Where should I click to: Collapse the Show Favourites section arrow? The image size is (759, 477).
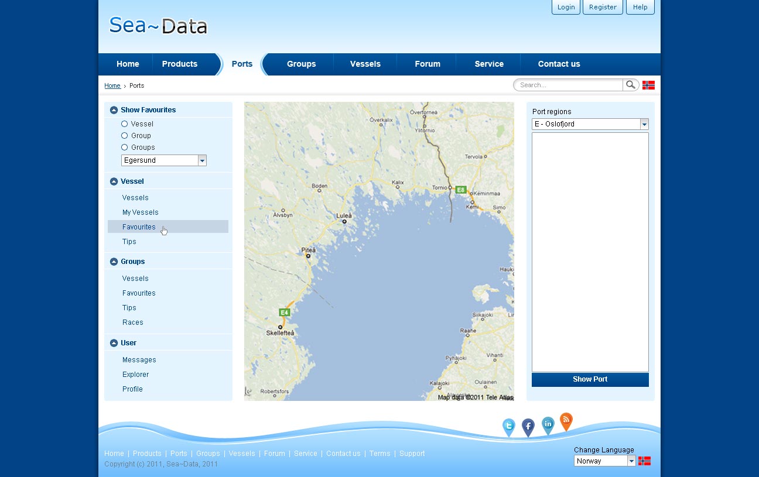point(114,110)
